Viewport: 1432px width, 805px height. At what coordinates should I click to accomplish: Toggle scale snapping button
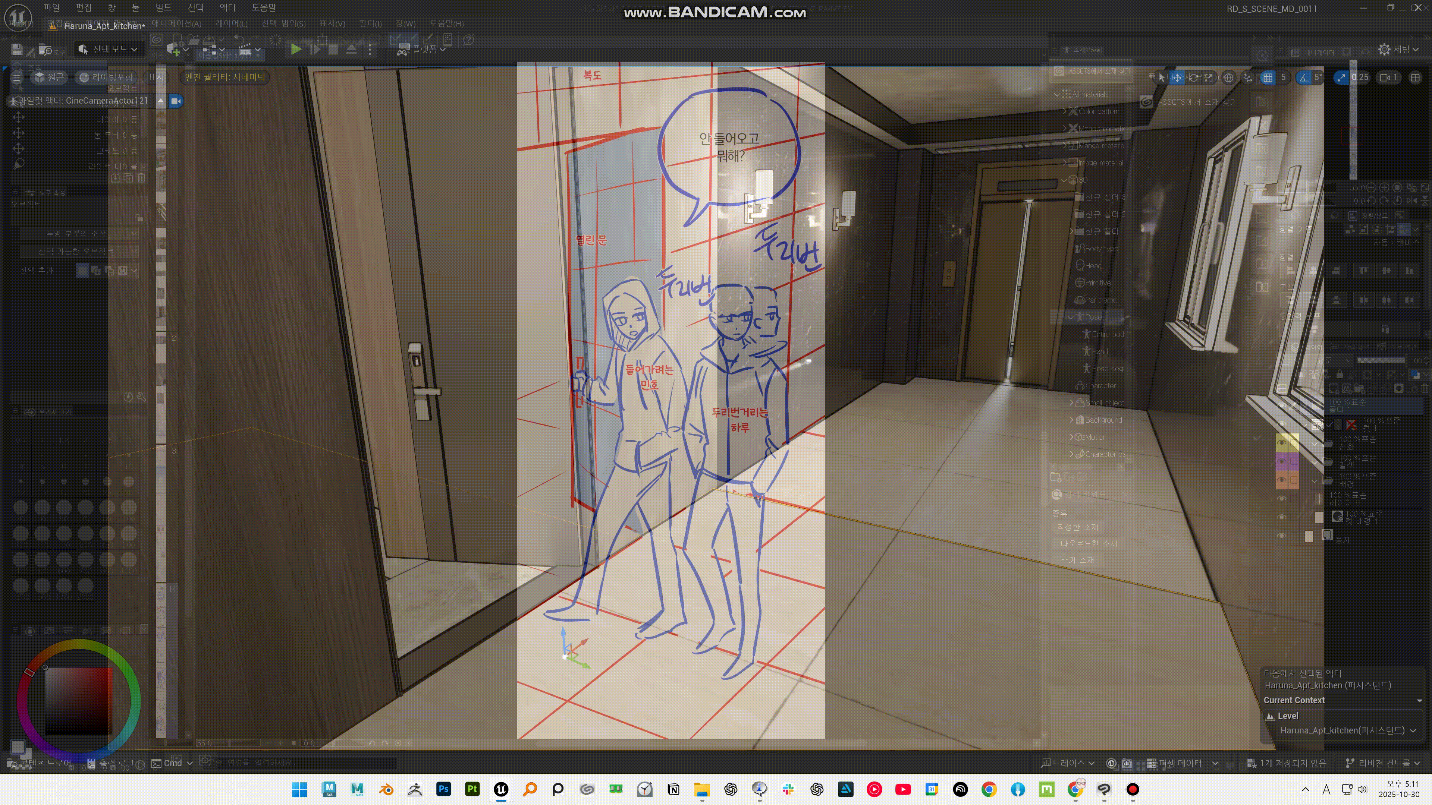click(1341, 78)
